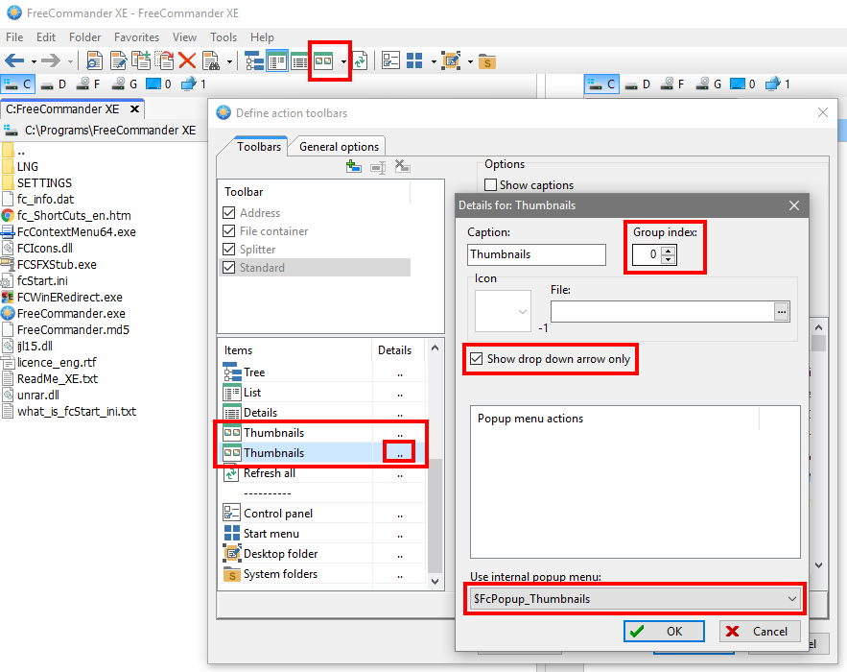
Task: Switch to Tree view in toolbar
Action: coord(254,60)
